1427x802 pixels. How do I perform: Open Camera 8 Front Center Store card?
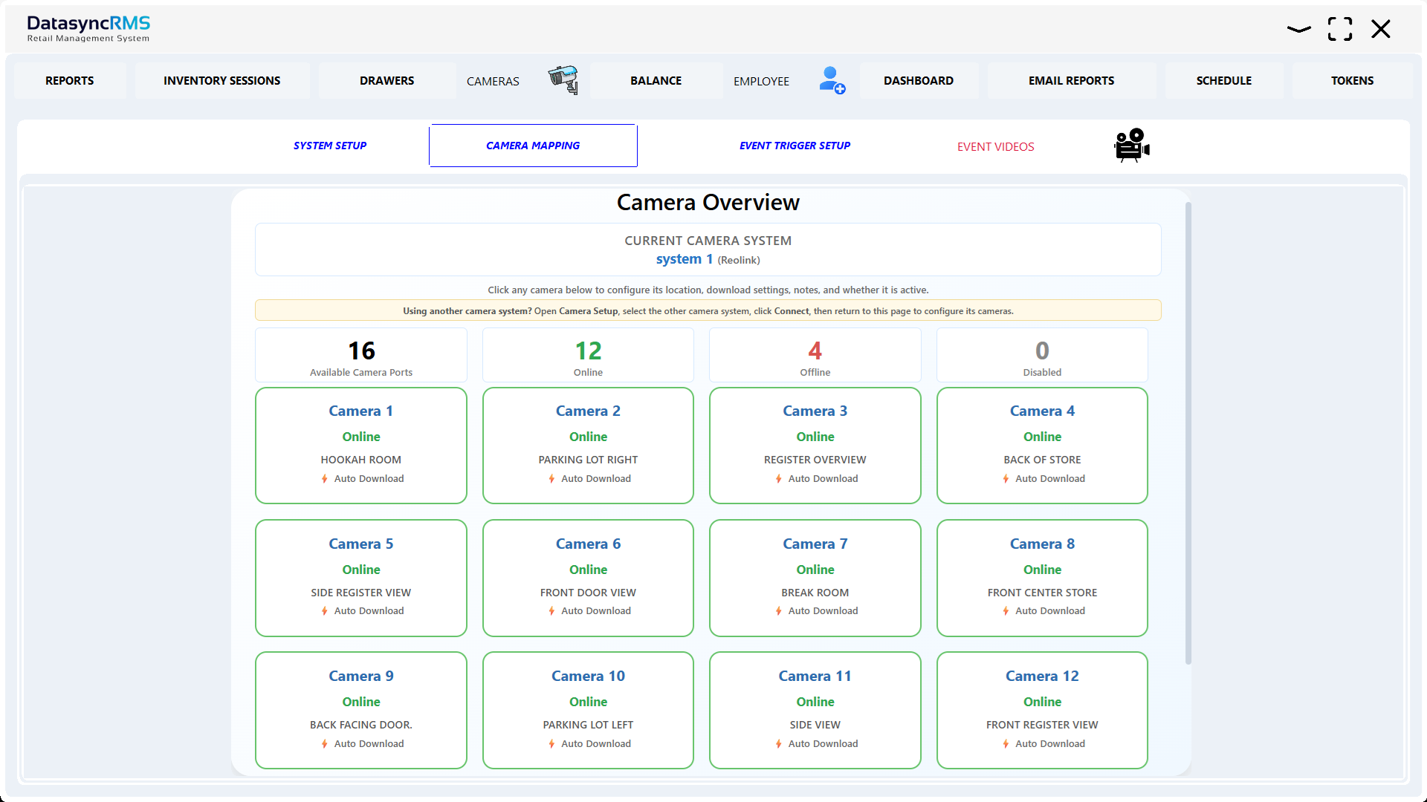(1042, 578)
